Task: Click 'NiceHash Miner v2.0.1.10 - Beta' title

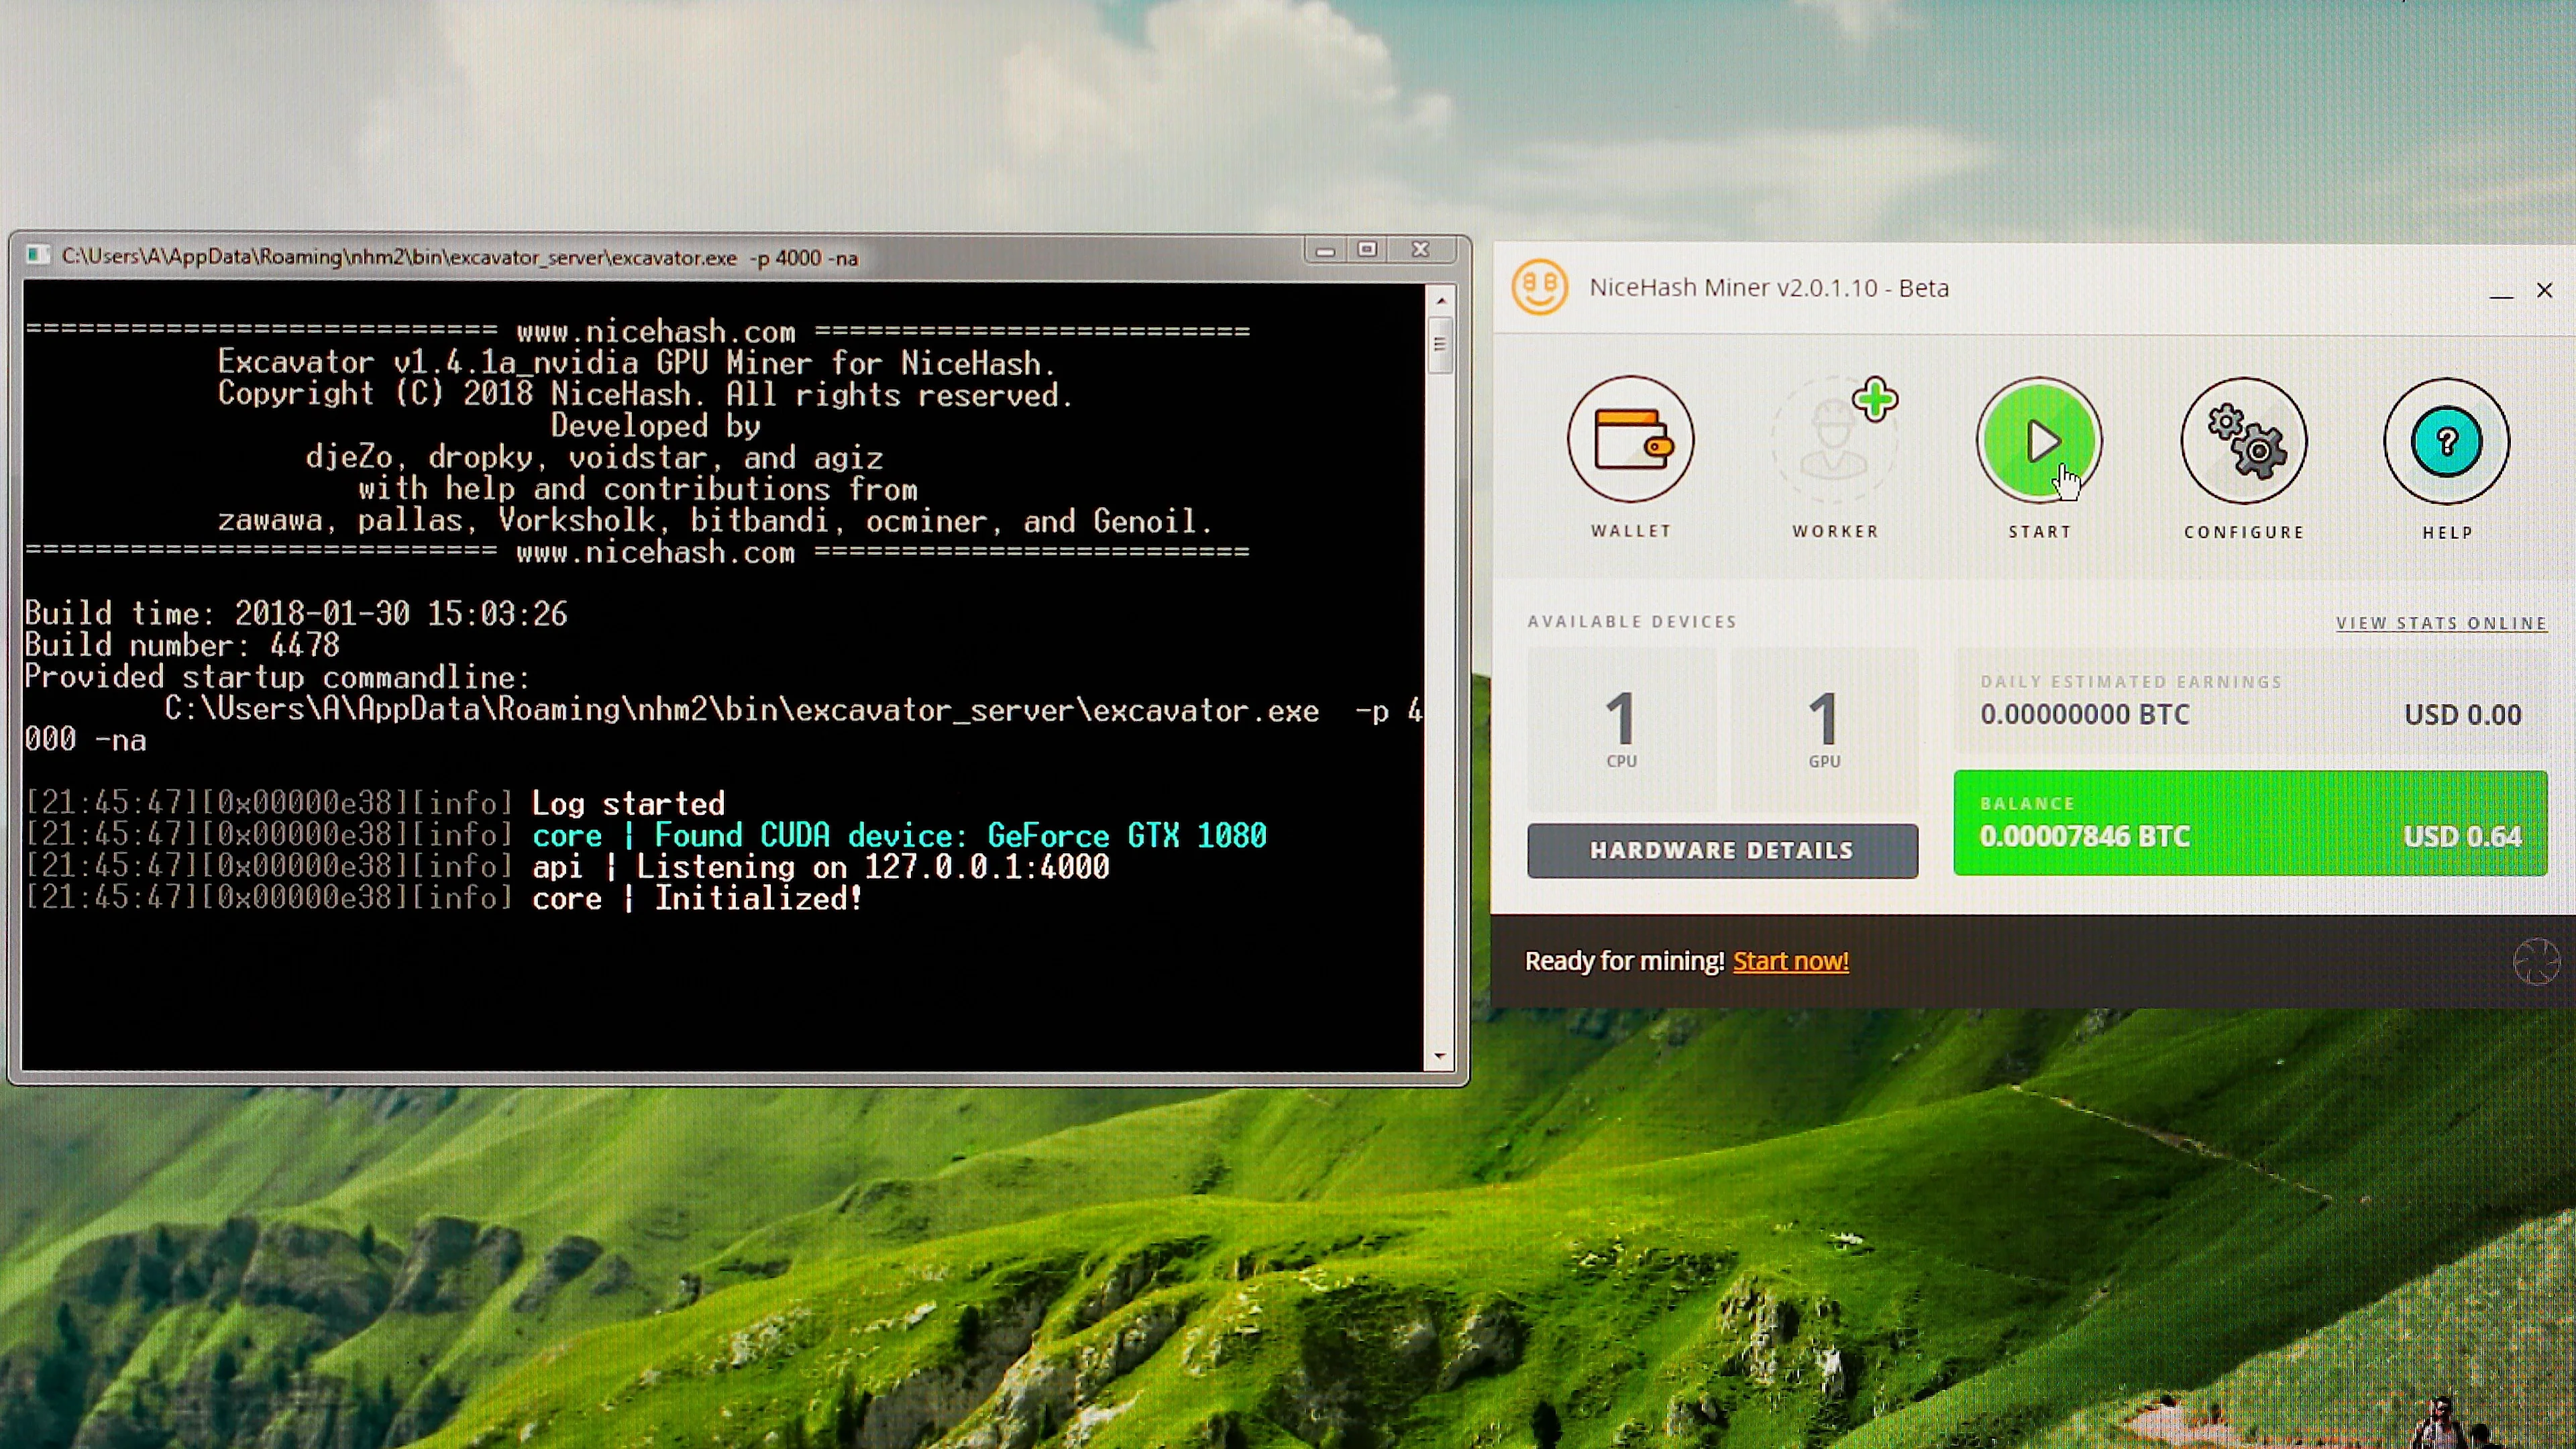Action: coord(1769,288)
